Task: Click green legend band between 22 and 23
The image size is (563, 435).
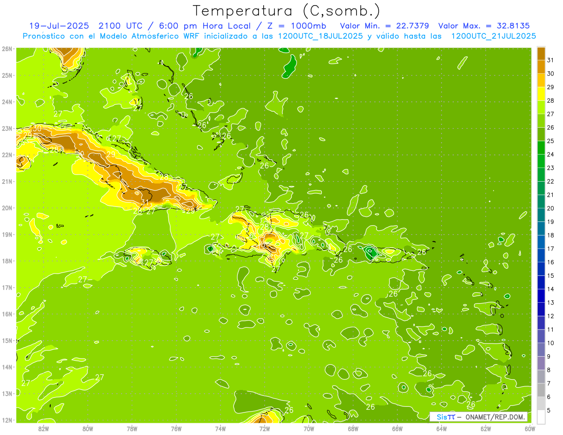Action: click(541, 175)
